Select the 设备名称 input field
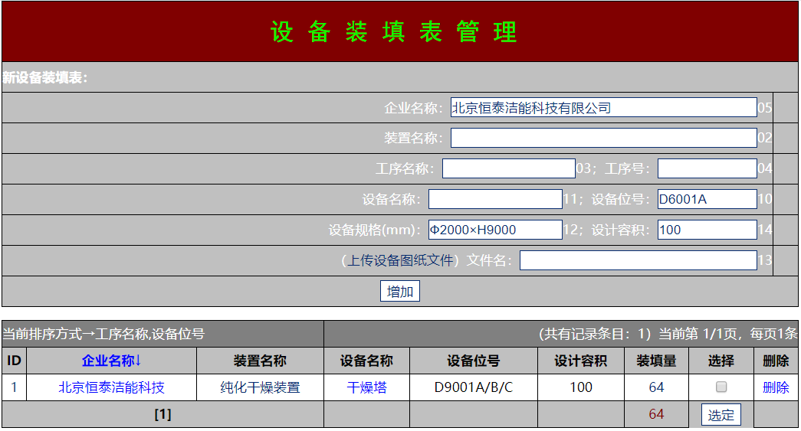The image size is (801, 431). click(x=495, y=199)
